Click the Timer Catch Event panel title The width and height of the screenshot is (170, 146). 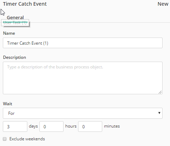[25, 4]
